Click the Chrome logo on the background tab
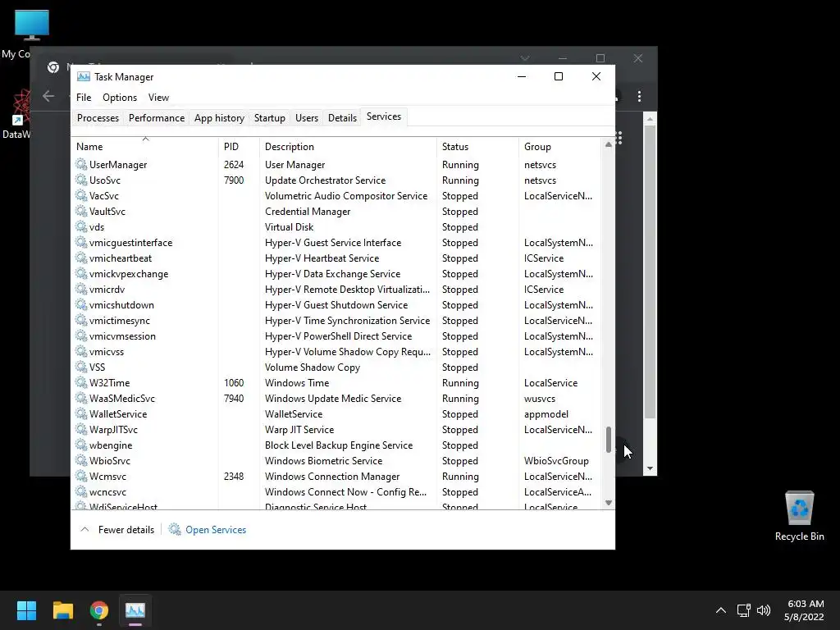Screen dimensions: 840x630 53,67
